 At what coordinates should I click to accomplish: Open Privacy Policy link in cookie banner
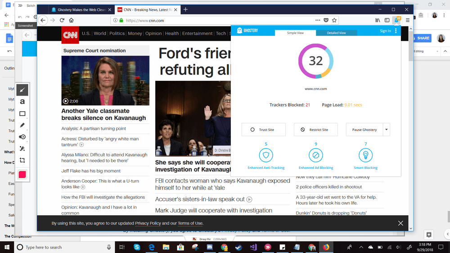click(x=148, y=223)
